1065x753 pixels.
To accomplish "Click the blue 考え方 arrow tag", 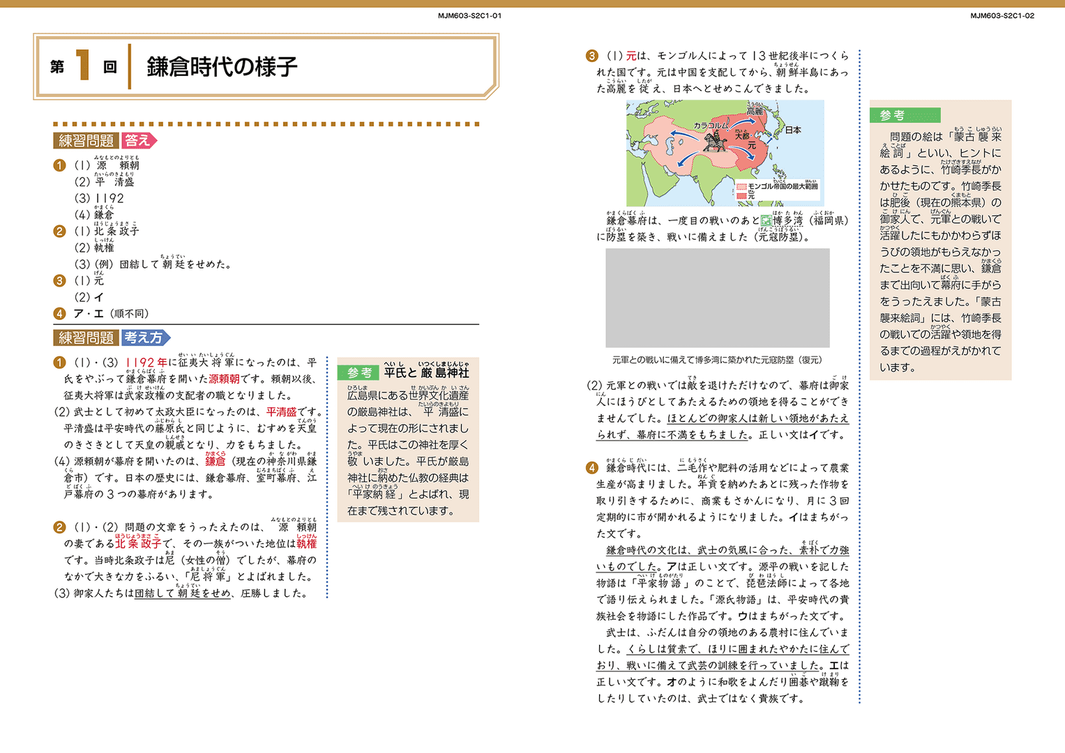I will [x=146, y=338].
